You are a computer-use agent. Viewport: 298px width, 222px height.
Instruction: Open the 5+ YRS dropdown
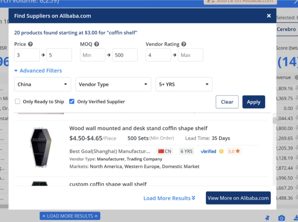183,84
